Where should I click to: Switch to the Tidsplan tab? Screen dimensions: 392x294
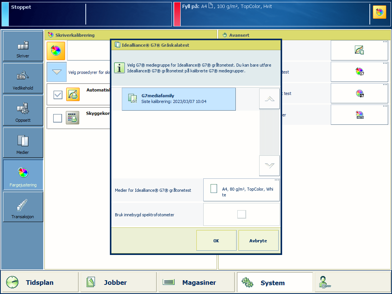(40, 283)
